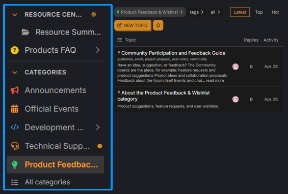Expand the Products FAQ arrow
Screen dimensions: 288x194
(x=98, y=50)
